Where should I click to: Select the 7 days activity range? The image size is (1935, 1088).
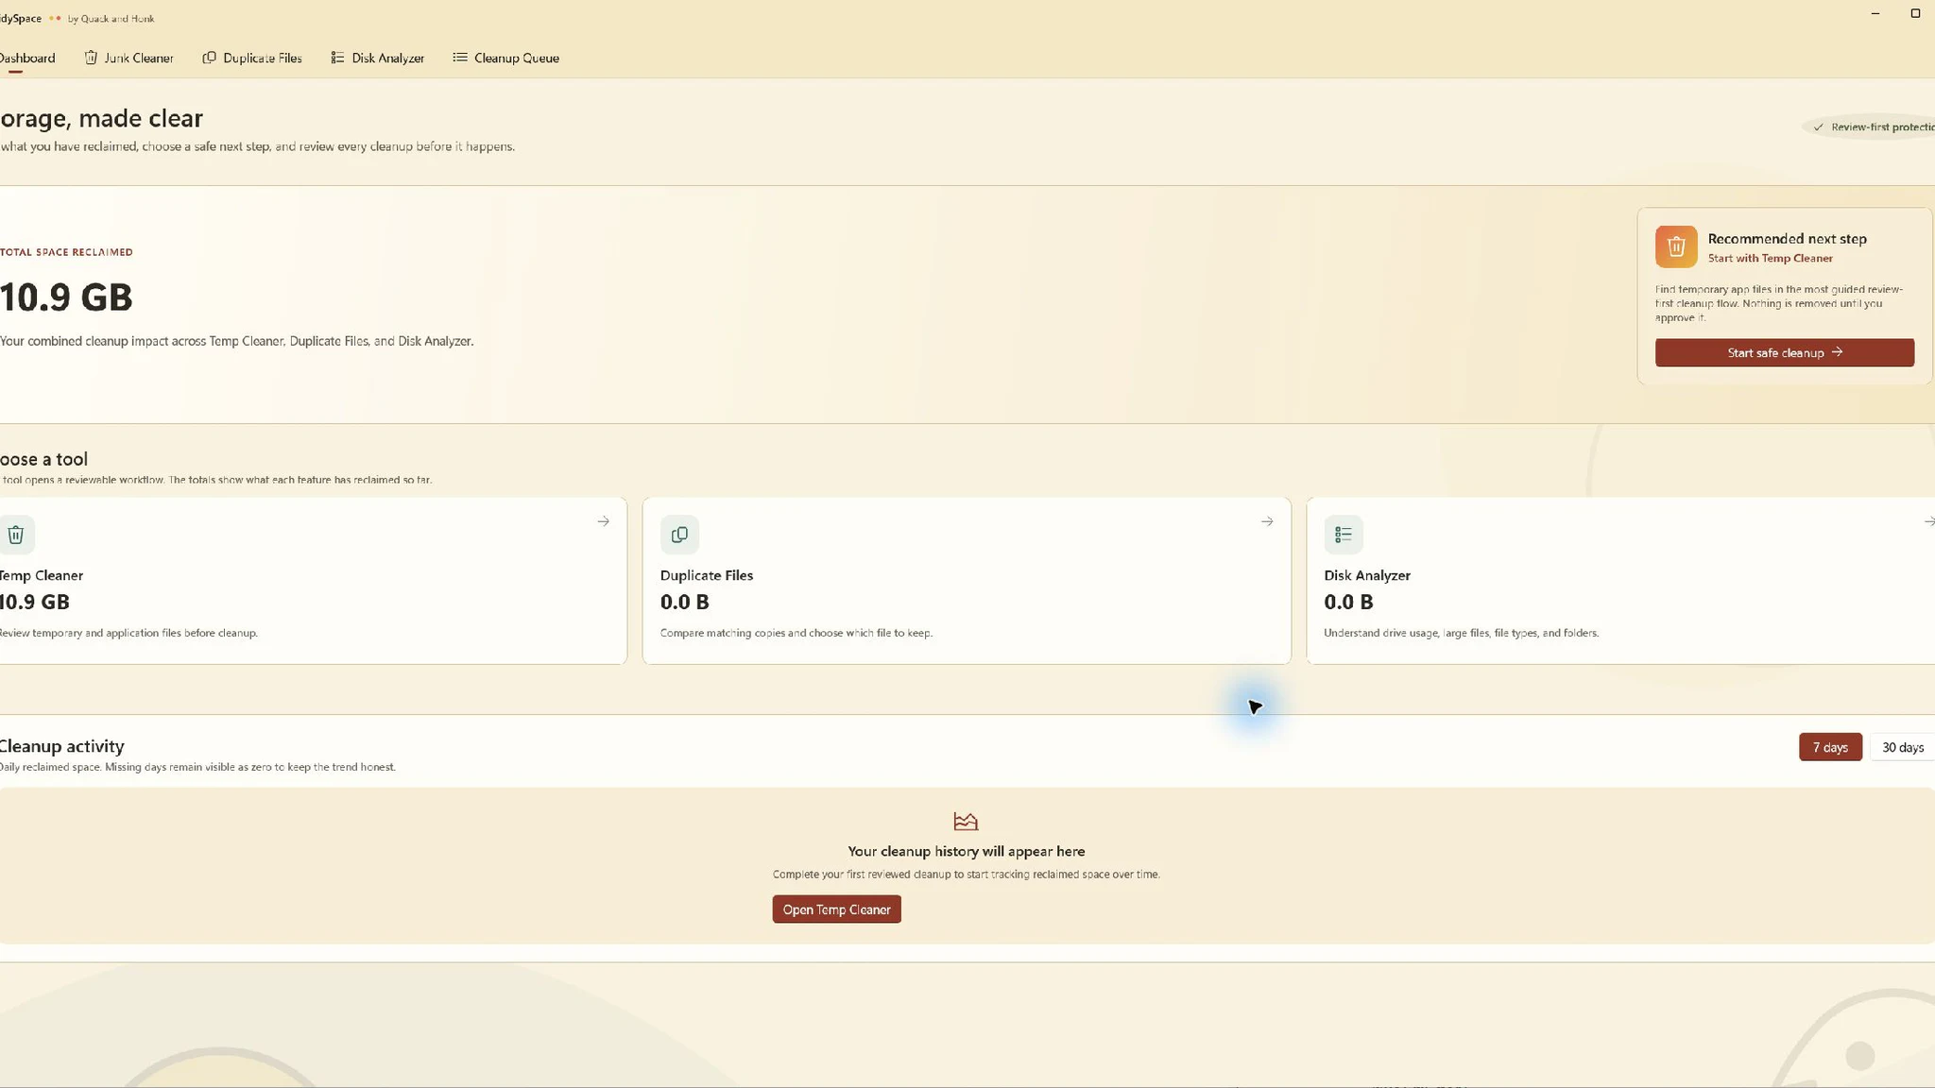(1830, 747)
